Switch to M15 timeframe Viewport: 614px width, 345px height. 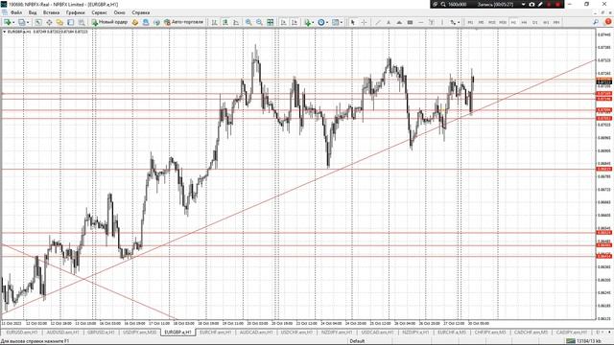coord(492,22)
